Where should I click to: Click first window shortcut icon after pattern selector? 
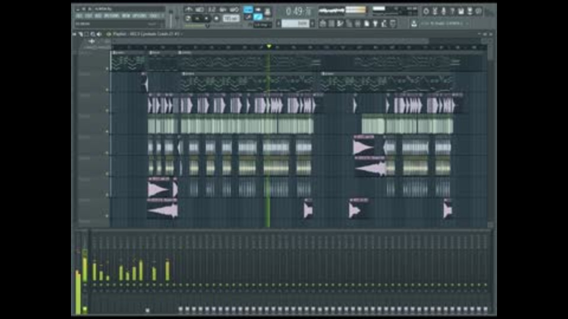point(322,24)
